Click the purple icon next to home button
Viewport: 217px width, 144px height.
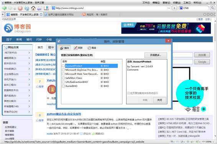tap(39, 8)
